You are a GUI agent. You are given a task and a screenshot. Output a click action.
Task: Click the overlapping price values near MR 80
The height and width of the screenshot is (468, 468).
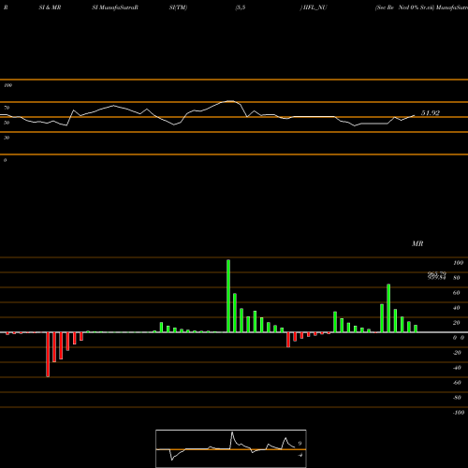point(437,276)
